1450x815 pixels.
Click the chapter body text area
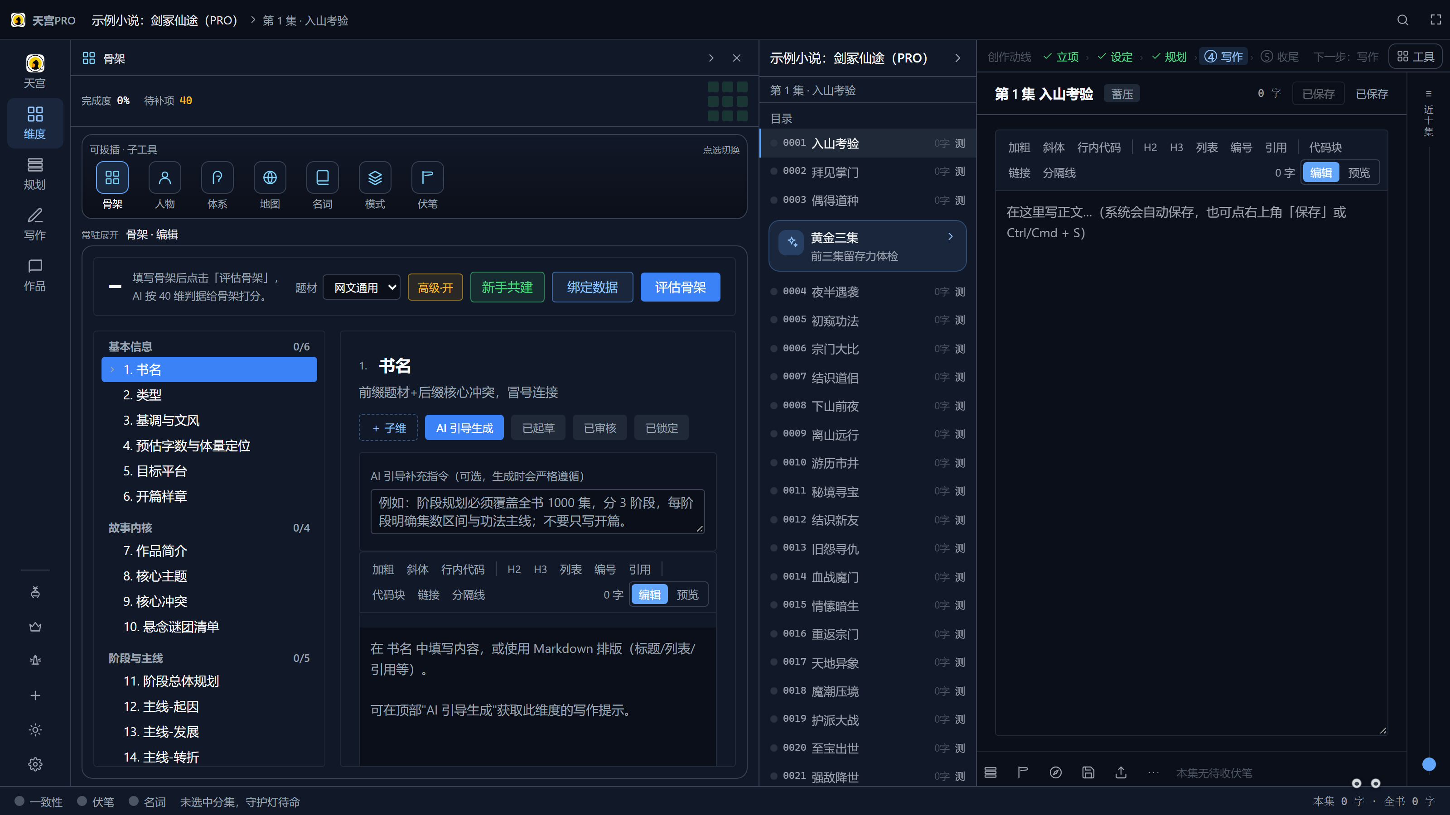click(1191, 462)
